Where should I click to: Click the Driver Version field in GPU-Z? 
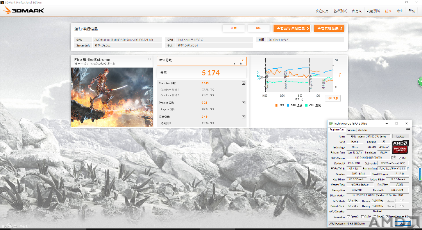pyautogui.click(x=377, y=195)
